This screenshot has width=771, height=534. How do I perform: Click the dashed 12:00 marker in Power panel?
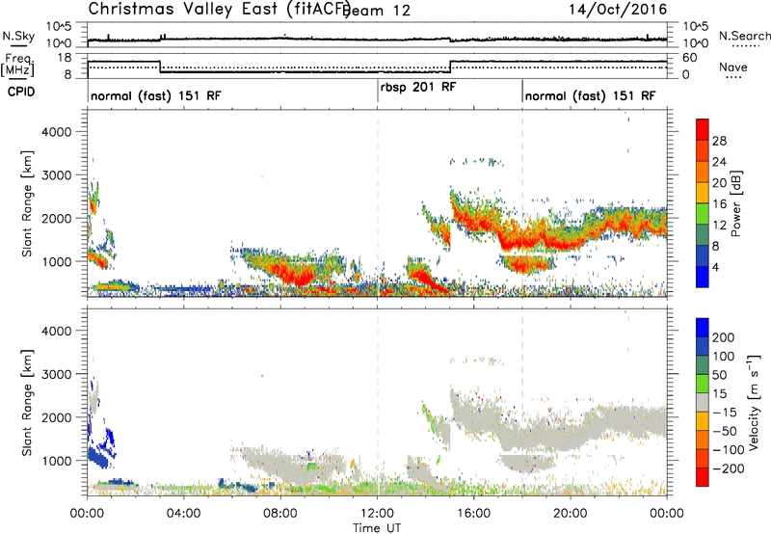tap(378, 203)
